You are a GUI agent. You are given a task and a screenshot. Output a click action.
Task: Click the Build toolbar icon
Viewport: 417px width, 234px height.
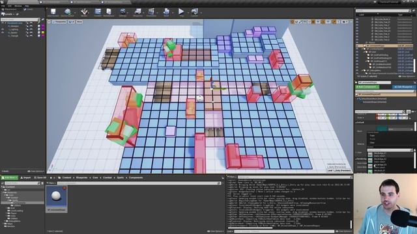pyautogui.click(x=166, y=12)
